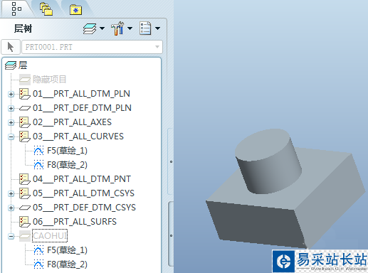Switch to the Model Tree tab

pyautogui.click(x=16, y=9)
